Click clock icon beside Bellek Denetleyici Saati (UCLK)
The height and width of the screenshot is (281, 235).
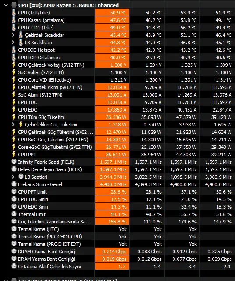pyautogui.click(x=14, y=169)
